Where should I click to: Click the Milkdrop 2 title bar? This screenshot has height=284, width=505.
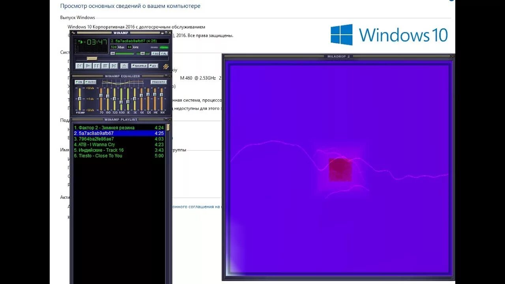[338, 56]
